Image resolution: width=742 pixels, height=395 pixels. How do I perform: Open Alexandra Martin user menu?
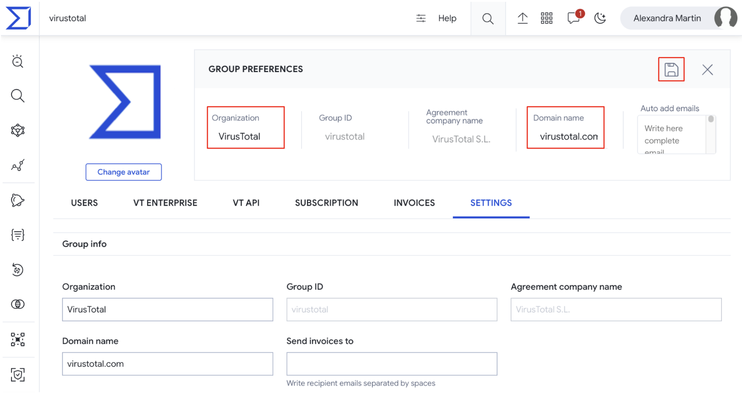pyautogui.click(x=678, y=18)
